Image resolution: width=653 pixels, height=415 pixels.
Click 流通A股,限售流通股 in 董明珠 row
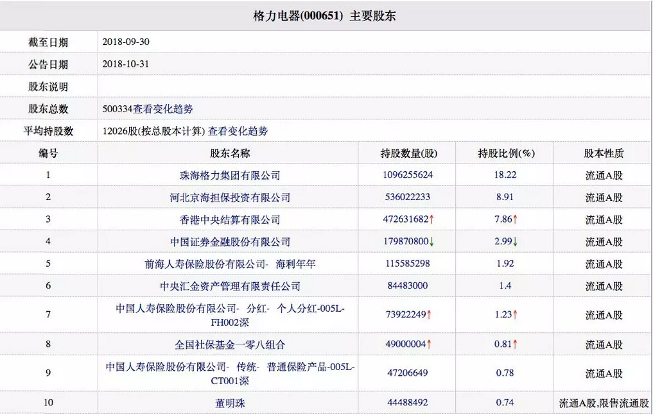(604, 403)
